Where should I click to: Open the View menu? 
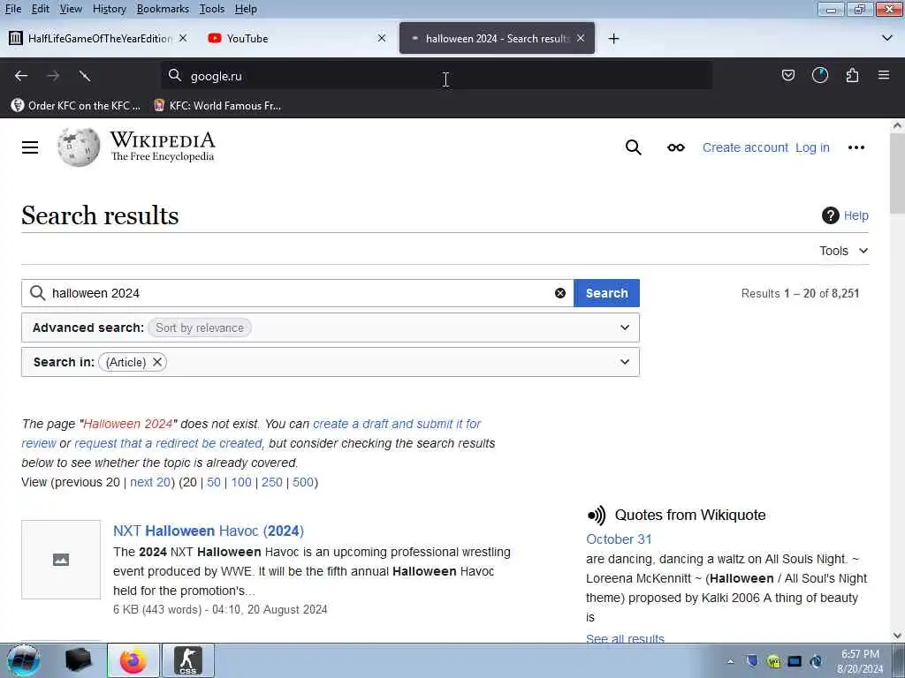(71, 9)
